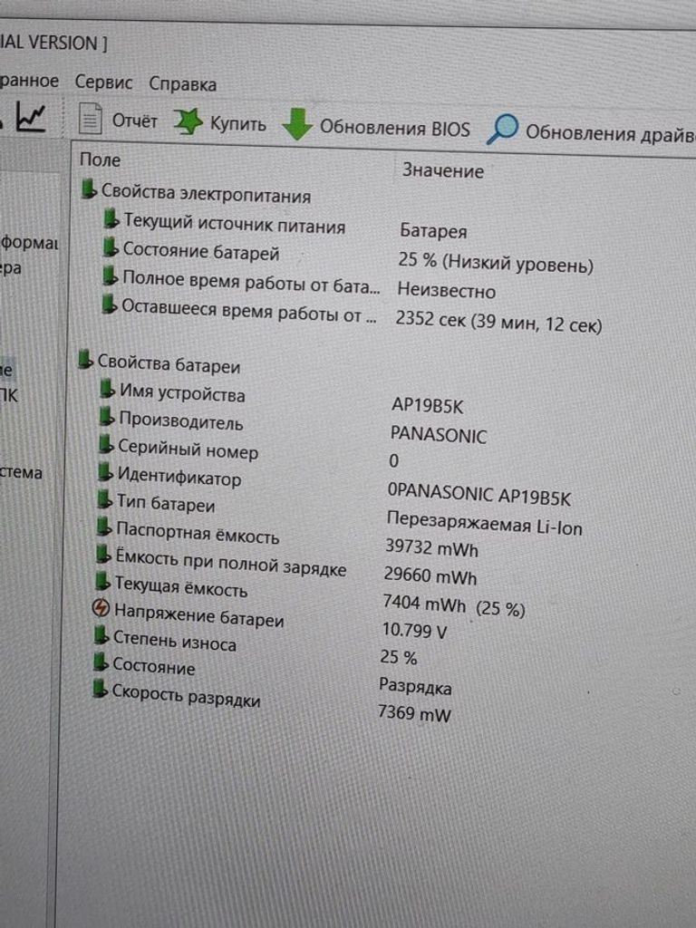The height and width of the screenshot is (928, 696).
Task: Click the Поле column header
Action: pos(100,159)
